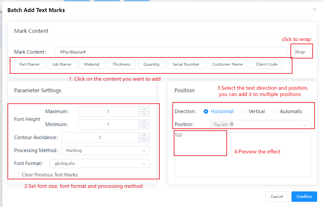Image resolution: width=324 pixels, height=207 pixels.
Task: Increase the Contour Avoidance value
Action: 144,135
